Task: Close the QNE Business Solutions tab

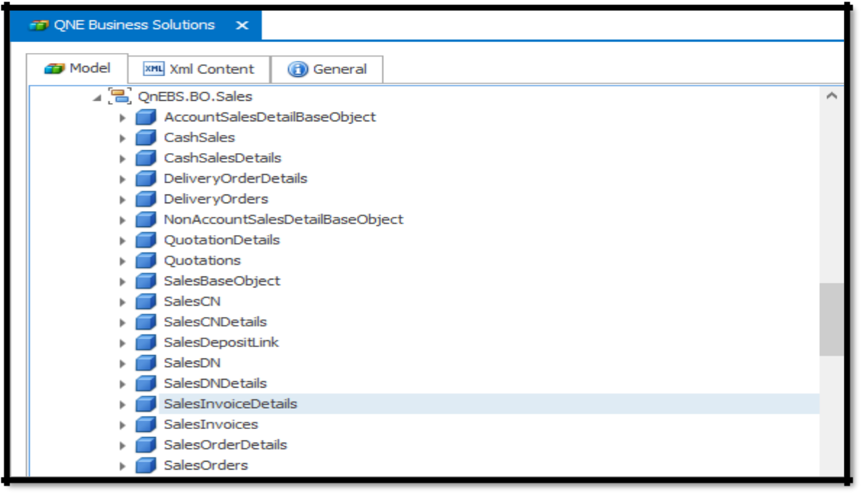Action: (242, 25)
